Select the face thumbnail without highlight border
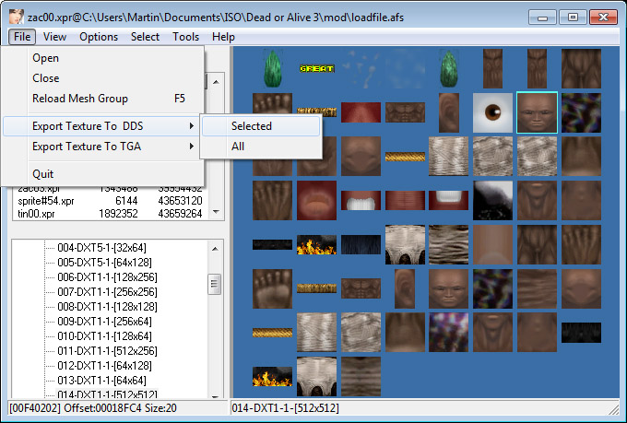The width and height of the screenshot is (627, 423). point(449,288)
